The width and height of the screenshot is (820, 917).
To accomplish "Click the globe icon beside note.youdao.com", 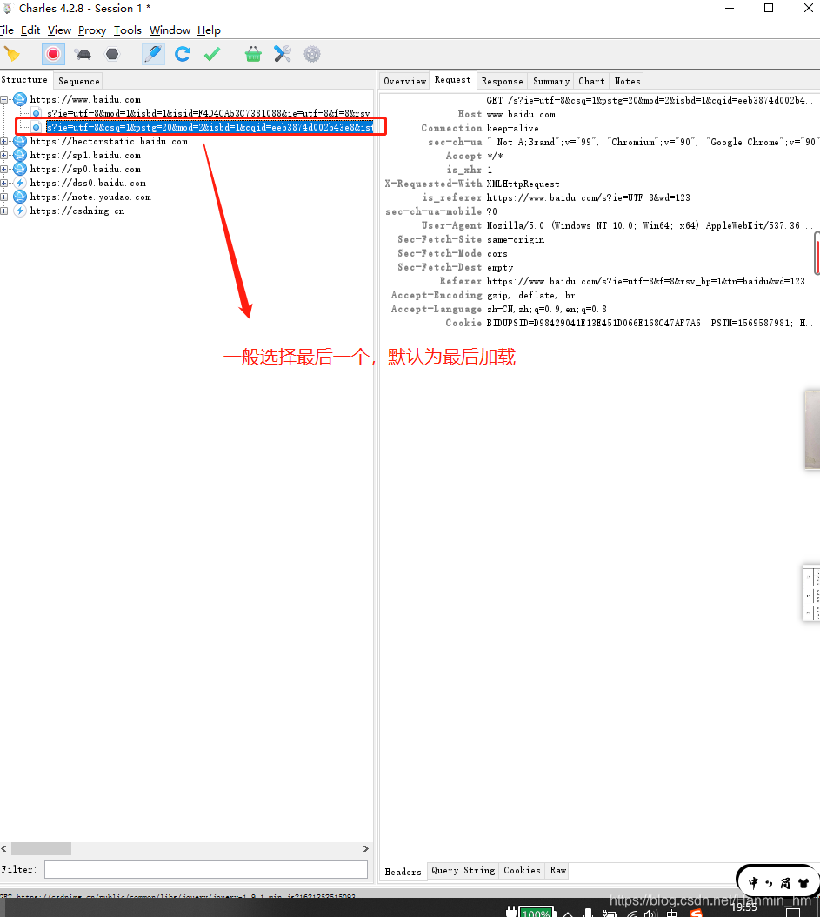I will (20, 197).
